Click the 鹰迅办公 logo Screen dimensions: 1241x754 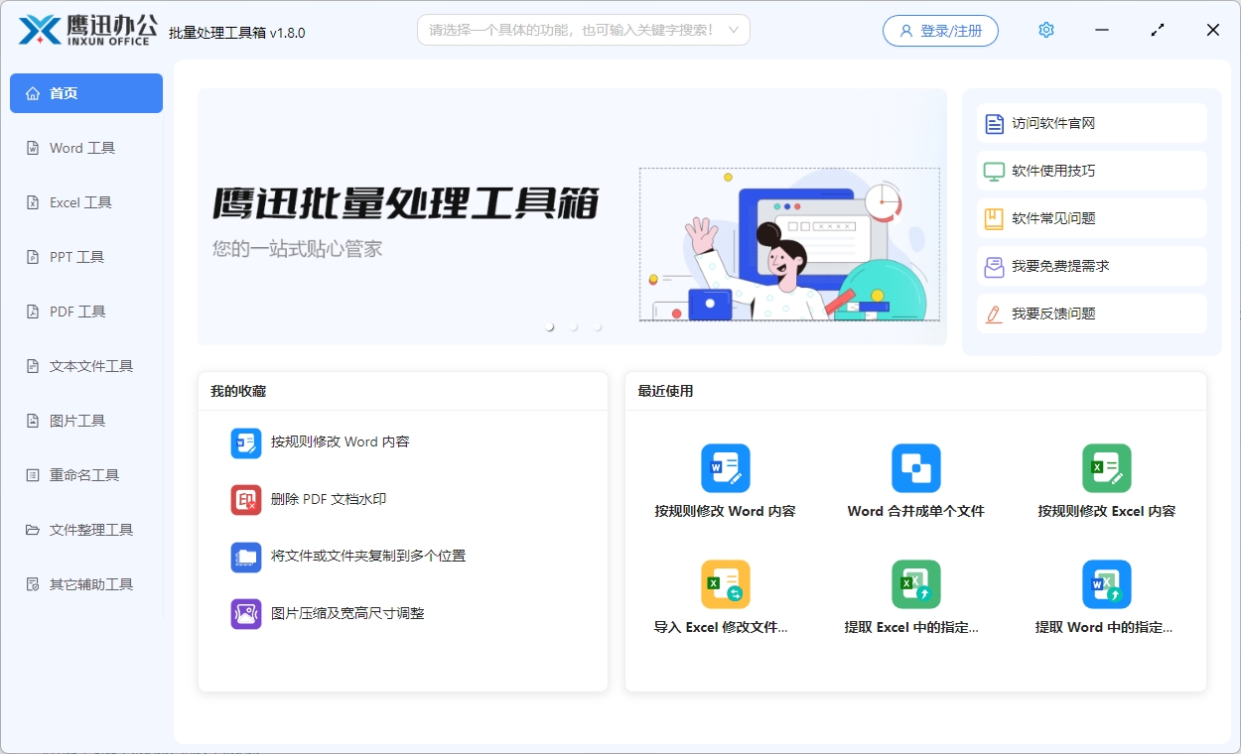88,30
